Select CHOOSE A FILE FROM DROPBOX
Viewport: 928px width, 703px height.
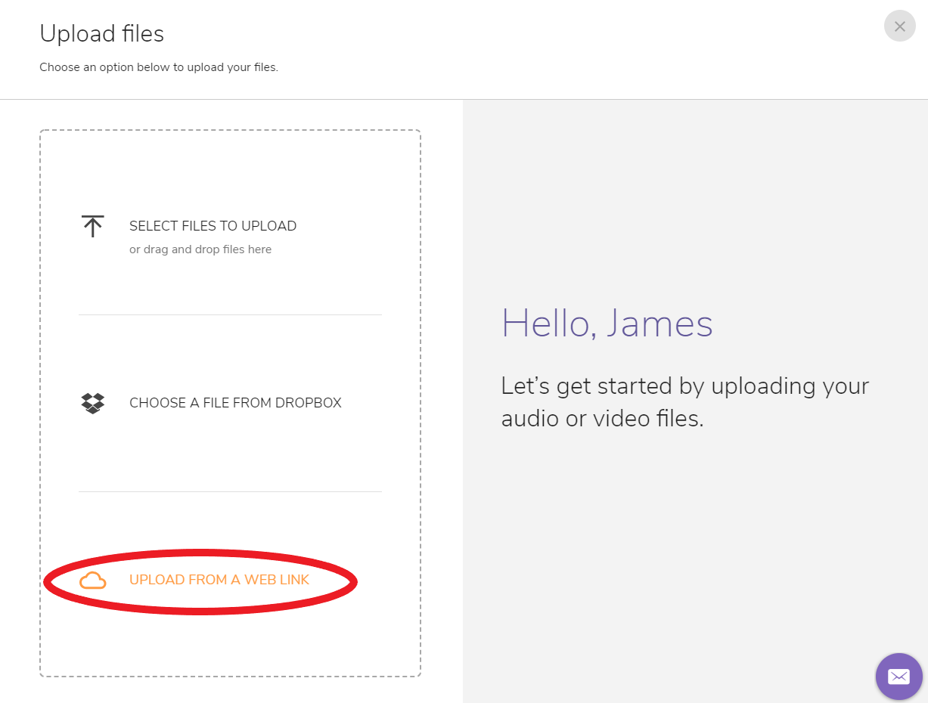(x=235, y=403)
